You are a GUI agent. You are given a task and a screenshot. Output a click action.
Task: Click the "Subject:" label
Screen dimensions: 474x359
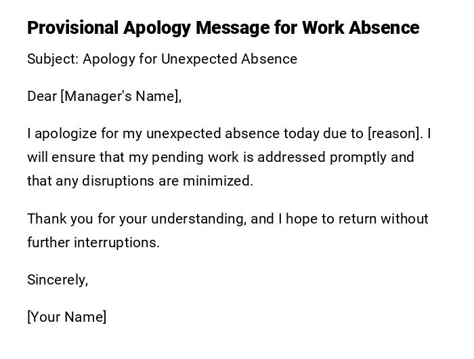tap(53, 59)
